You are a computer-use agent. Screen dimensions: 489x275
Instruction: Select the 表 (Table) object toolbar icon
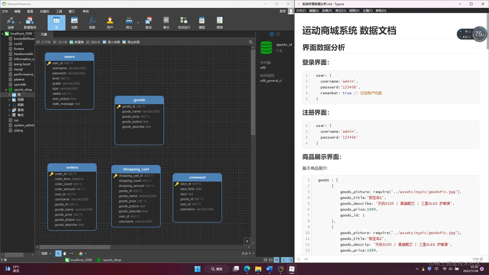(56, 23)
